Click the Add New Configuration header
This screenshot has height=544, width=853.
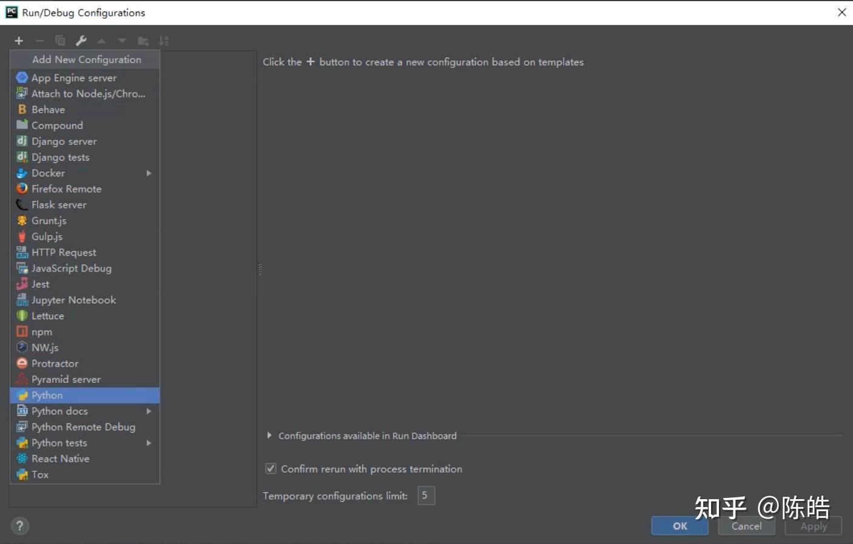point(85,59)
